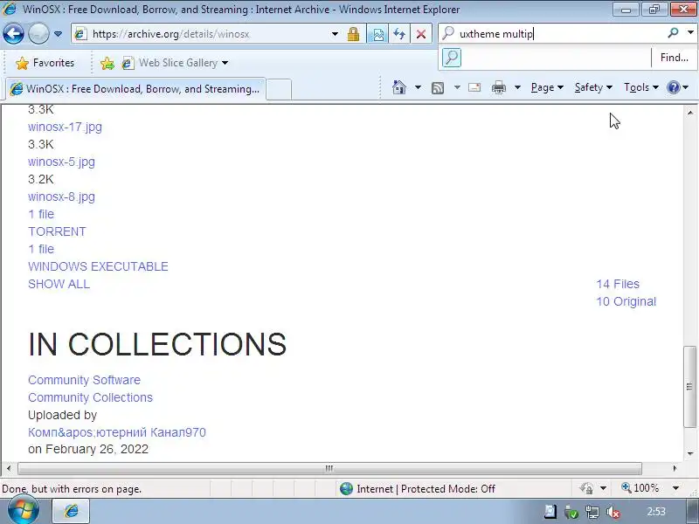Click the magnifier search button in search box
The image size is (699, 524).
point(673,32)
